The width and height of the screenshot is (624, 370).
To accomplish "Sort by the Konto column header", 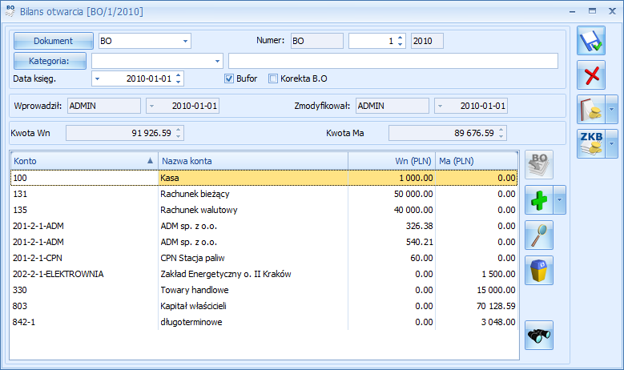I will point(84,161).
